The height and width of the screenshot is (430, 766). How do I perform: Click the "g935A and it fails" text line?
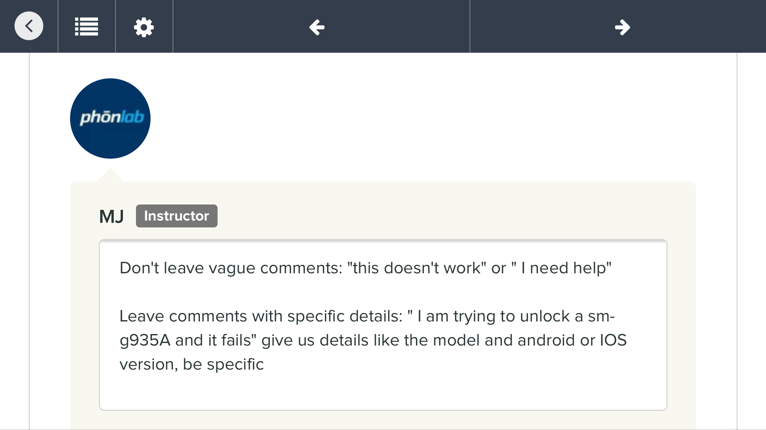[x=373, y=340]
